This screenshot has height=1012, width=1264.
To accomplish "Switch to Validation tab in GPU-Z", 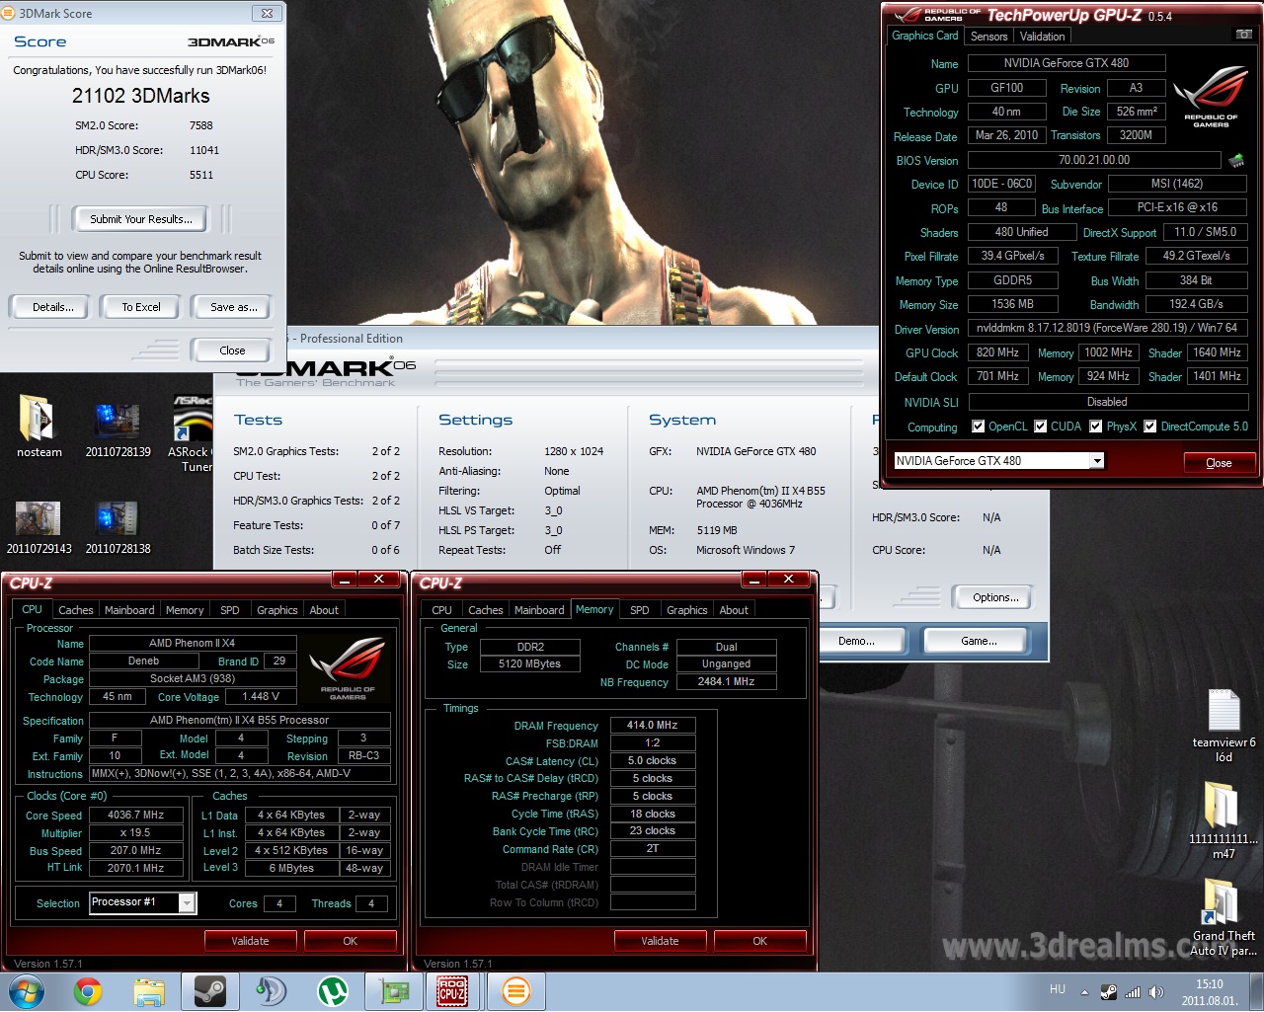I will [1042, 37].
